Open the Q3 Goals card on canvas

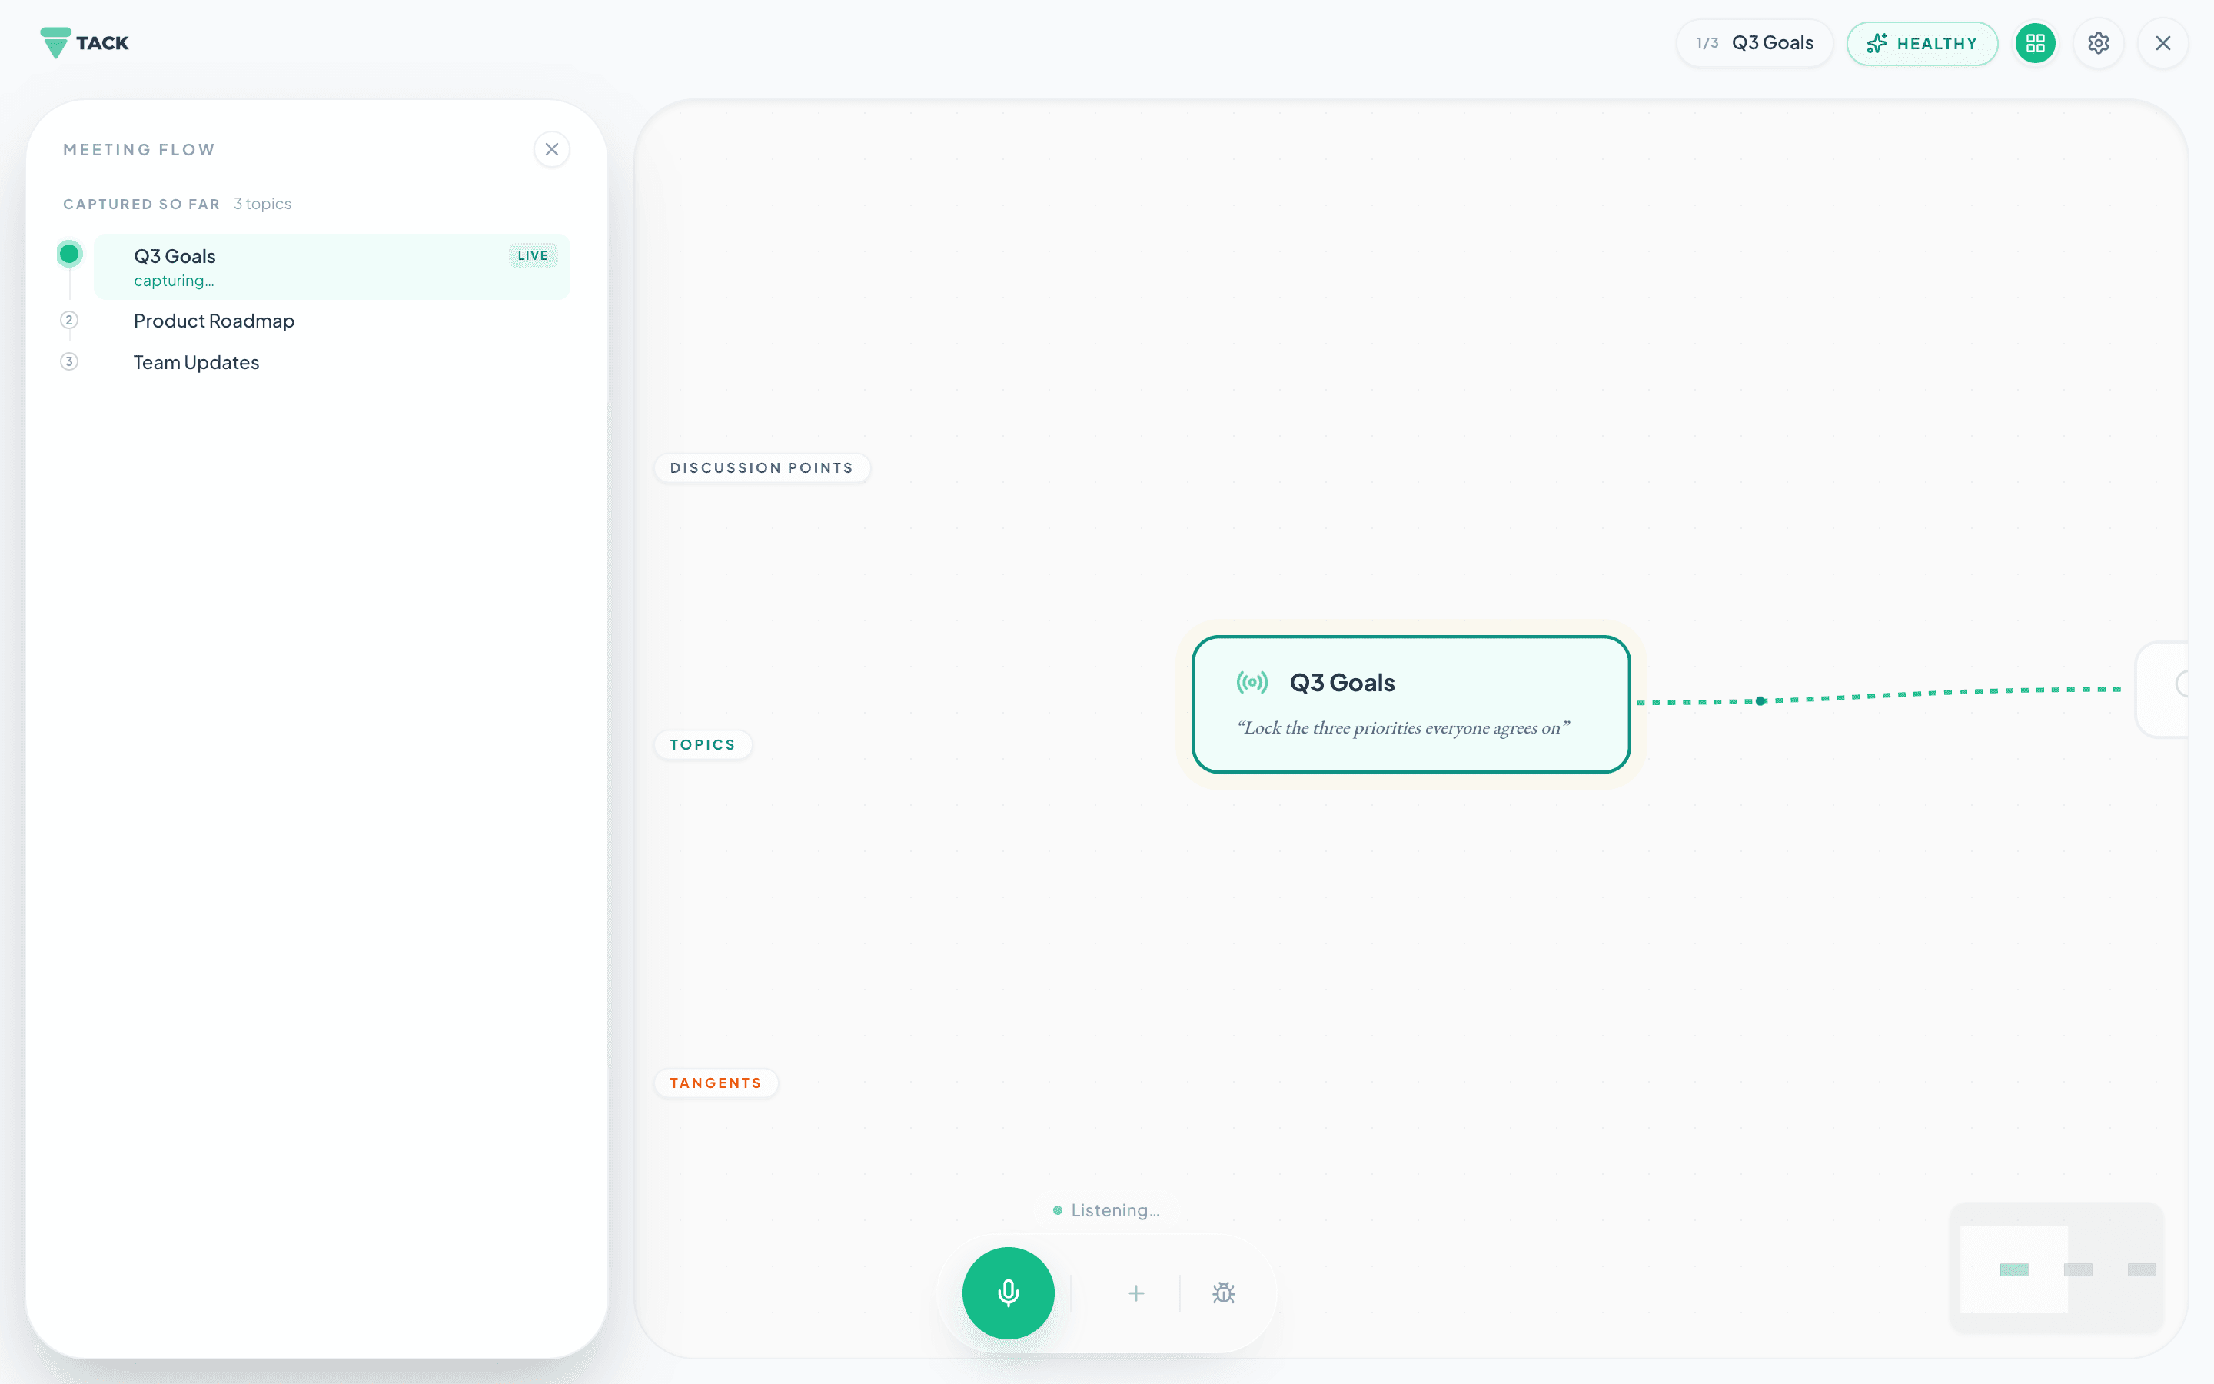coord(1411,704)
